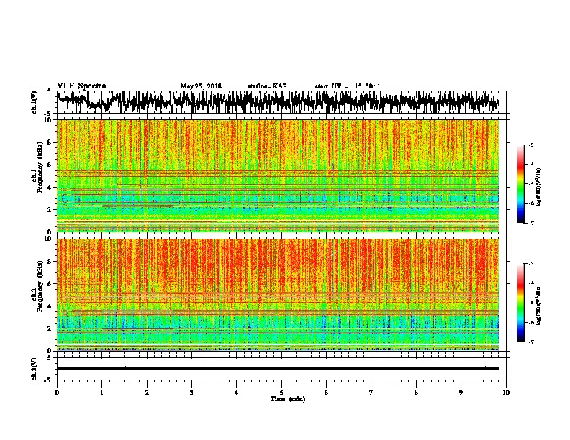Viewport: 570px width, 440px height.
Task: Click the ch.1 voltage waveform trace
Action: point(278,102)
